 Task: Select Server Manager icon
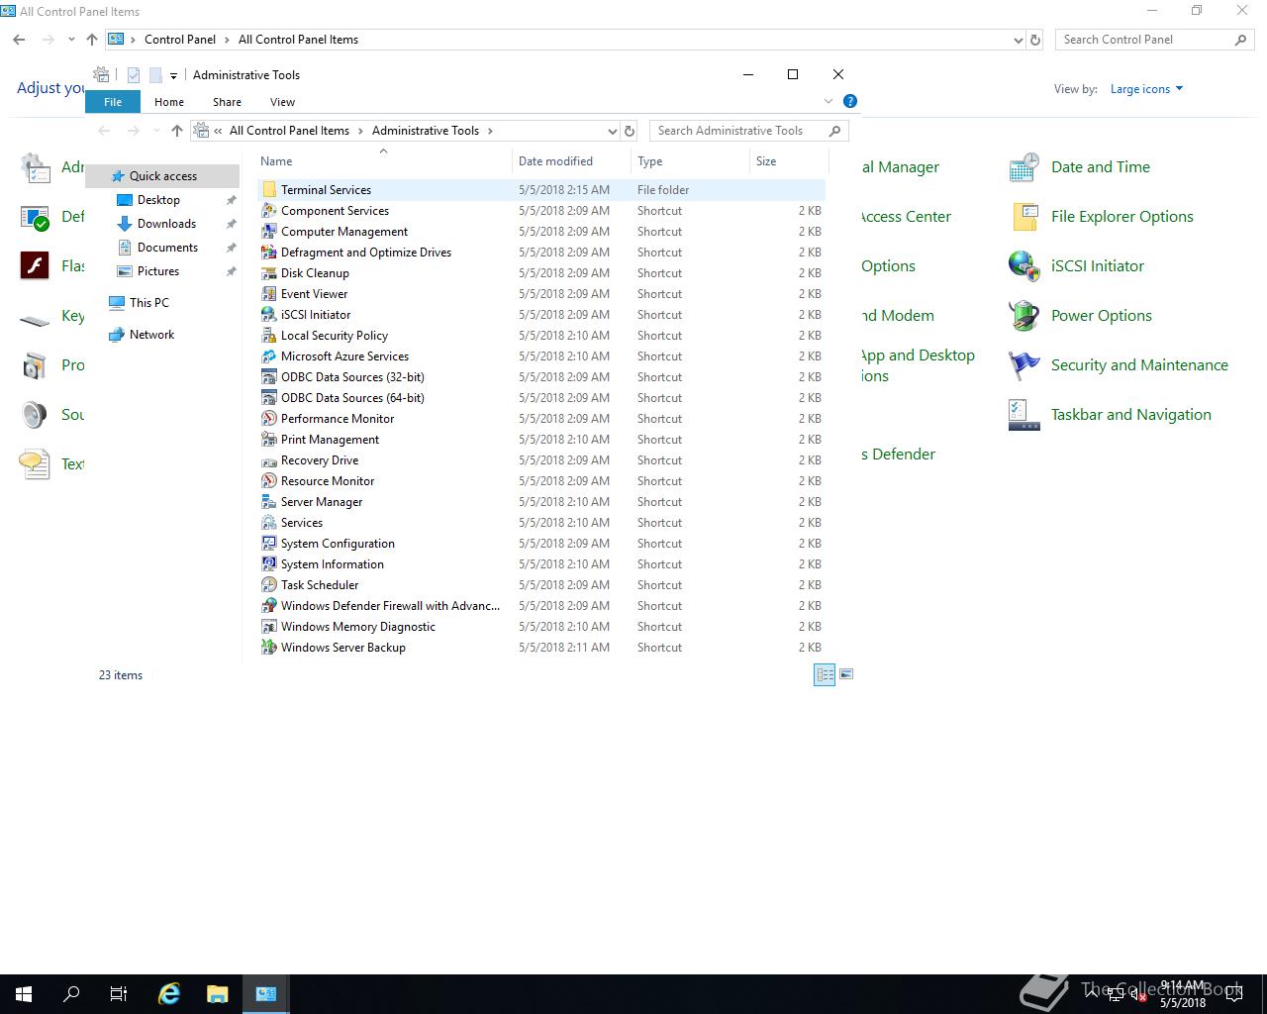point(269,502)
